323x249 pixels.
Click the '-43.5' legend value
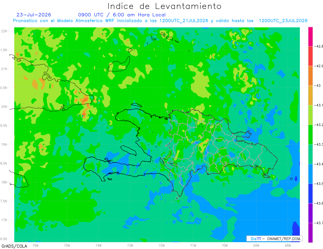319,184
